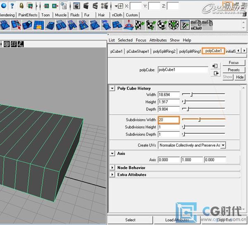The height and width of the screenshot is (225, 248).
Task: Click the Z coordinate input field
Action: [173, 6]
